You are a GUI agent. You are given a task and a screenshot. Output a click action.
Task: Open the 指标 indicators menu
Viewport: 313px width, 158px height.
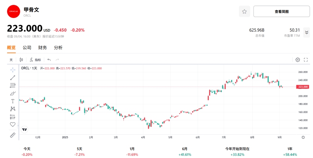pyautogui.click(x=35, y=60)
